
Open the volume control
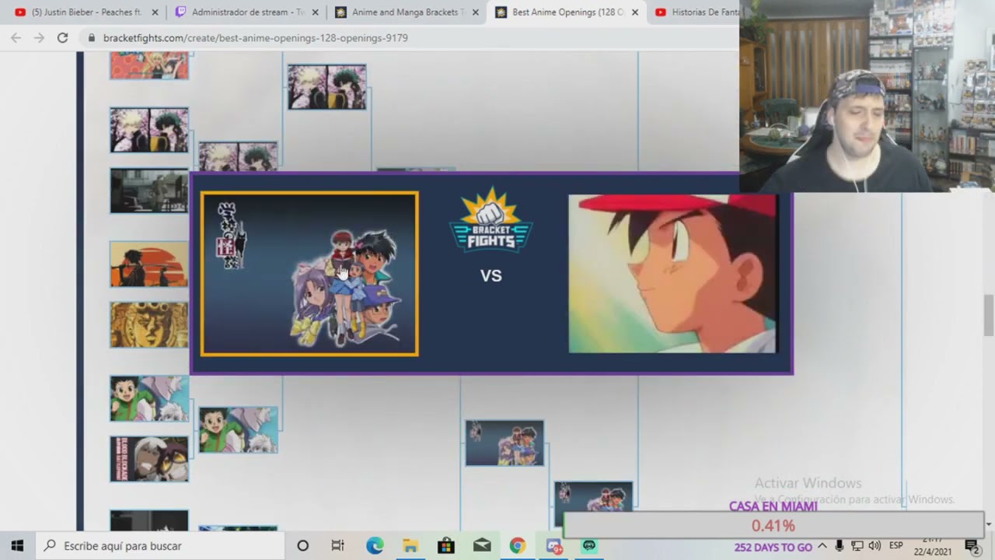click(x=875, y=546)
